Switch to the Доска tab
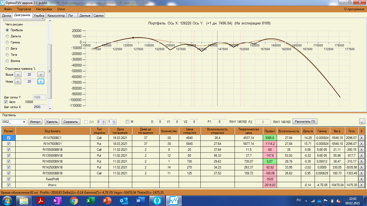Viewport: 367px width, 206px height. coord(6,16)
